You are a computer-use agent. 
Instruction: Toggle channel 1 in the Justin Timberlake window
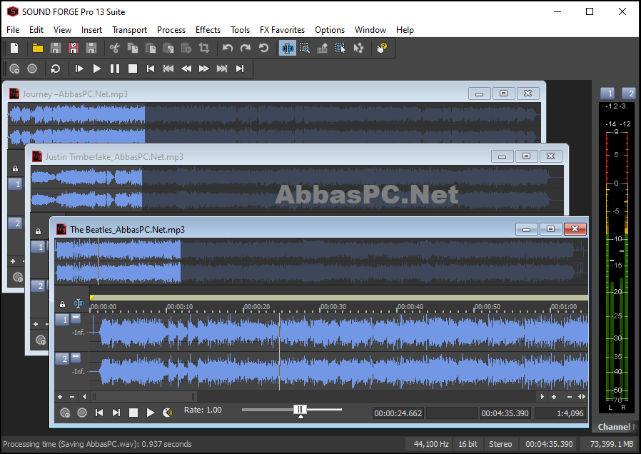(x=39, y=247)
